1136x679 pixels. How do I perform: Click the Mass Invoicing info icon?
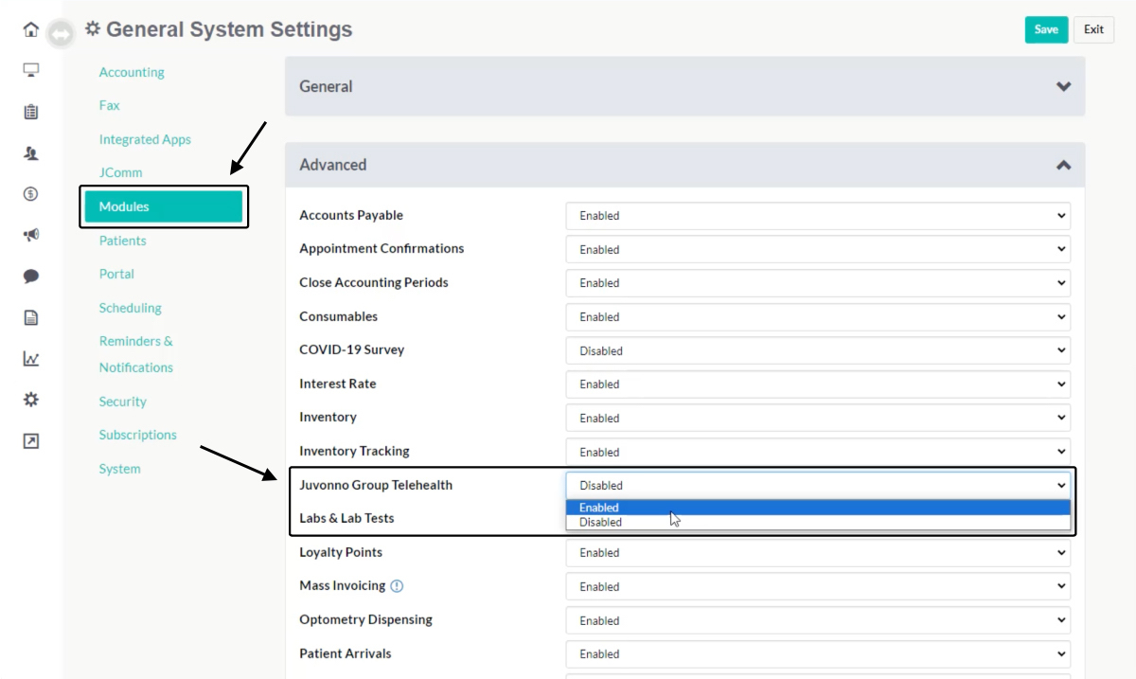[x=397, y=586]
